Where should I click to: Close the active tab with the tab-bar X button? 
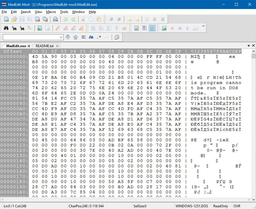pos(253,45)
